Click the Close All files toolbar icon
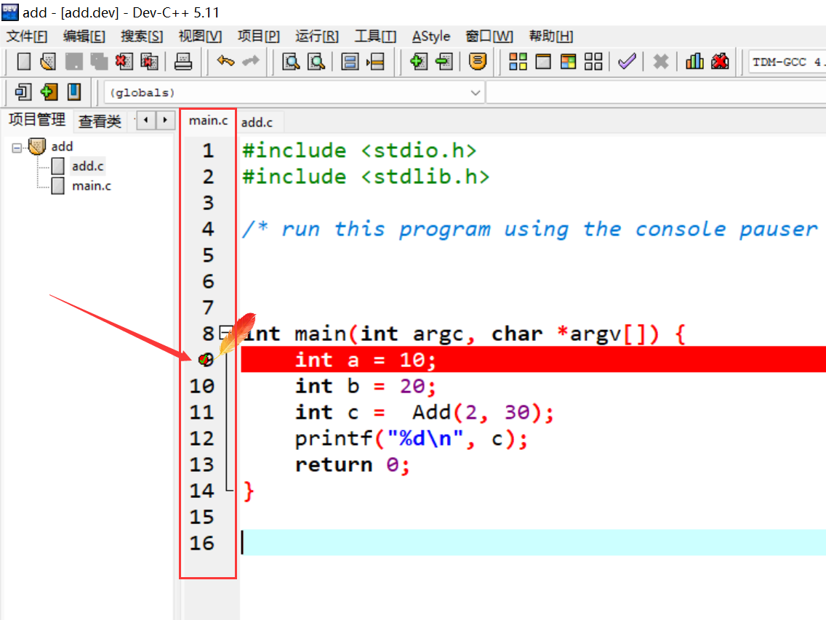 (x=149, y=62)
